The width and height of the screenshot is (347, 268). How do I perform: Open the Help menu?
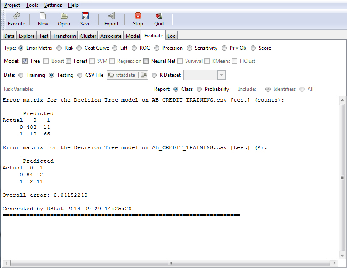73,5
